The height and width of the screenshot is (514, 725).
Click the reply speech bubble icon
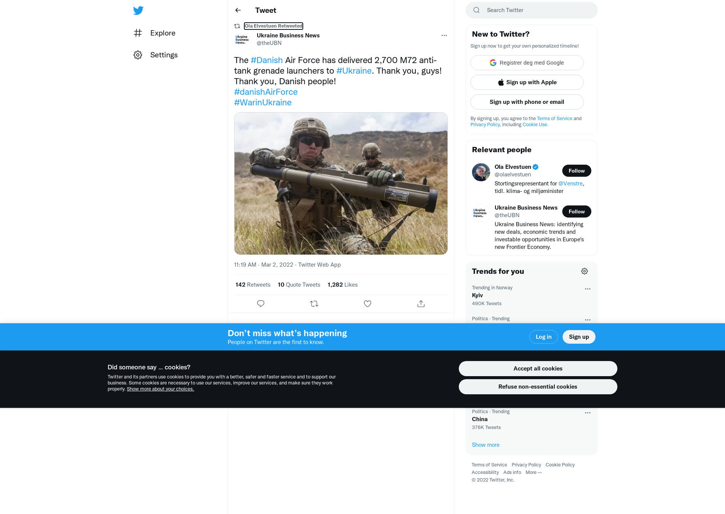pos(261,304)
